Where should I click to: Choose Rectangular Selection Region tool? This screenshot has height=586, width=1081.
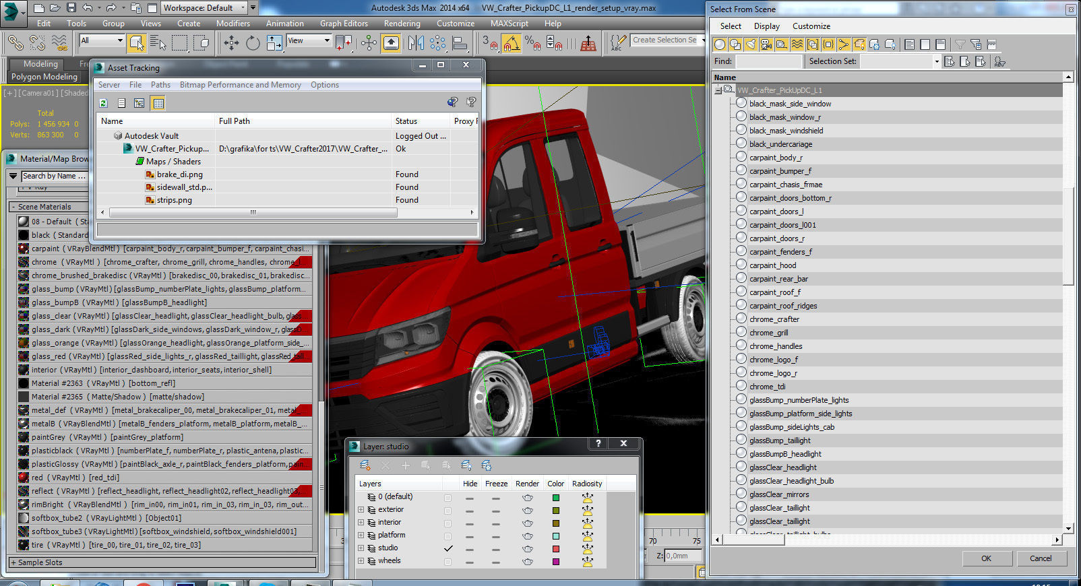point(180,43)
